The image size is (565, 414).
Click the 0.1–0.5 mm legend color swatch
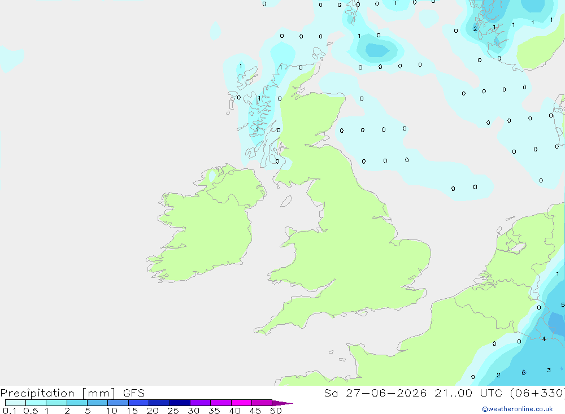click(x=15, y=403)
